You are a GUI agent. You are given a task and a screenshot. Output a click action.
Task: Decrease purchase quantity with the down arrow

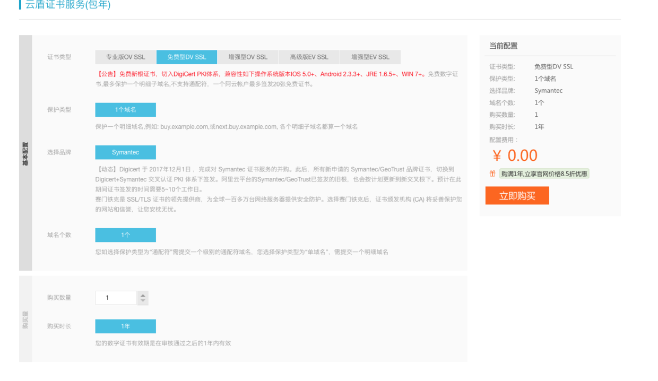[x=143, y=301]
